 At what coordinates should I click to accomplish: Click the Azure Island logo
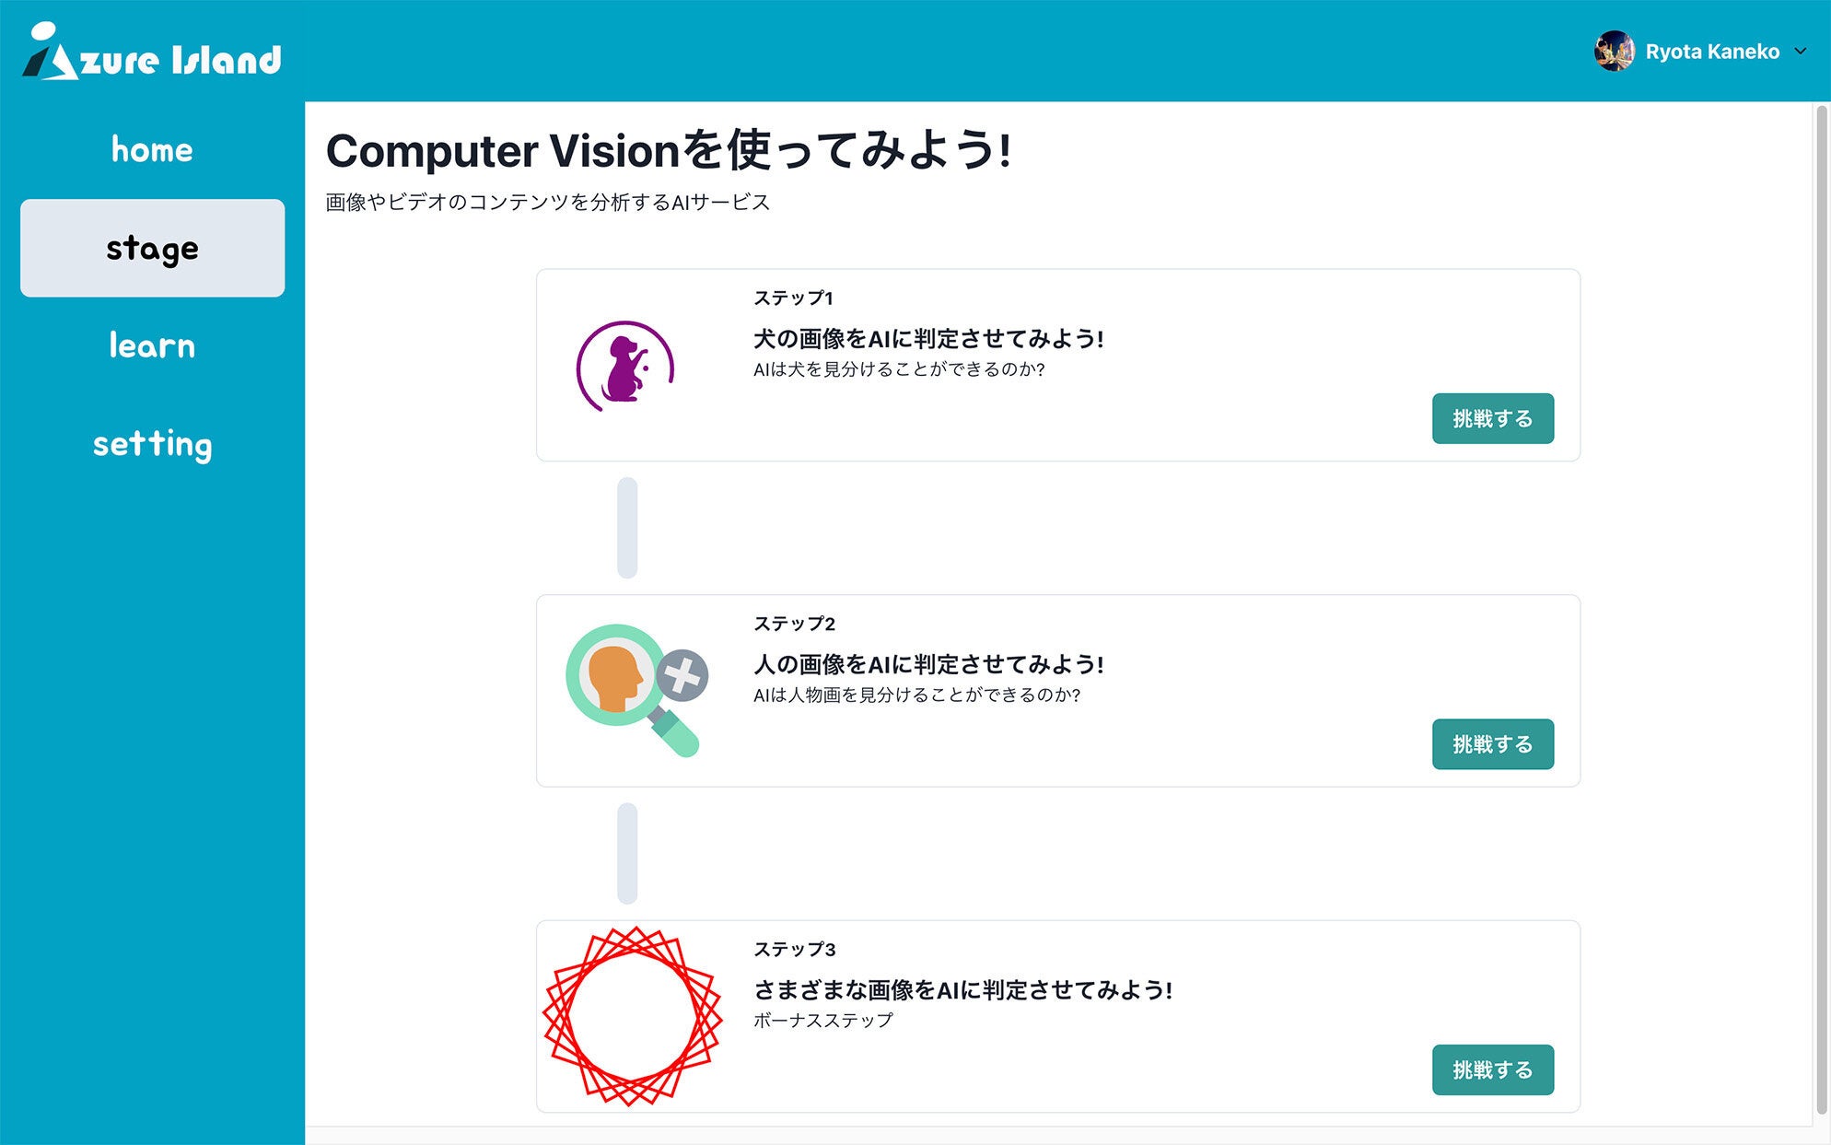[x=152, y=53]
